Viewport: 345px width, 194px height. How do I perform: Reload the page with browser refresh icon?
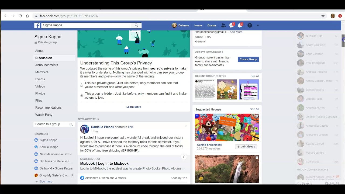pos(20,16)
